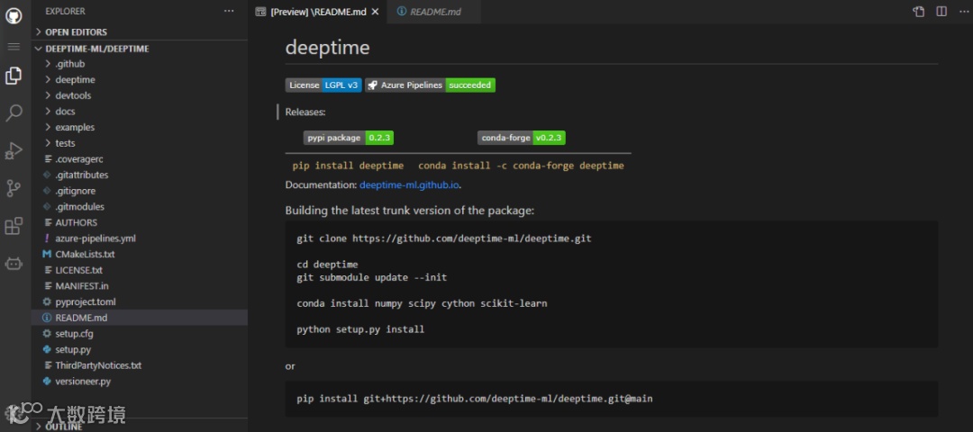Split the editor to the right
The width and height of the screenshot is (973, 432).
click(x=941, y=11)
